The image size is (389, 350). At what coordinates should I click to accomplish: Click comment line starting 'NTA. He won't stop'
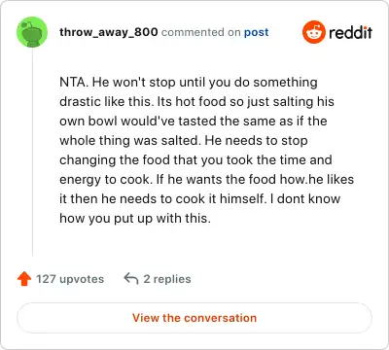pyautogui.click(x=189, y=83)
